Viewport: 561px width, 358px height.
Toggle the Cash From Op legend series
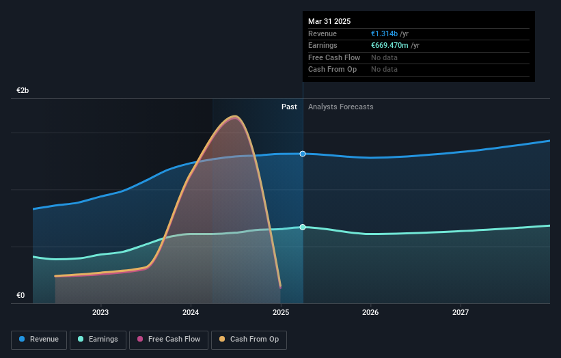[x=249, y=340]
